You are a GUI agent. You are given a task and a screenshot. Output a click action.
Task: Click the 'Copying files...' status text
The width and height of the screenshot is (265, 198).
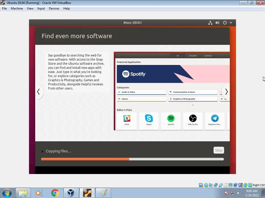[x=58, y=151]
